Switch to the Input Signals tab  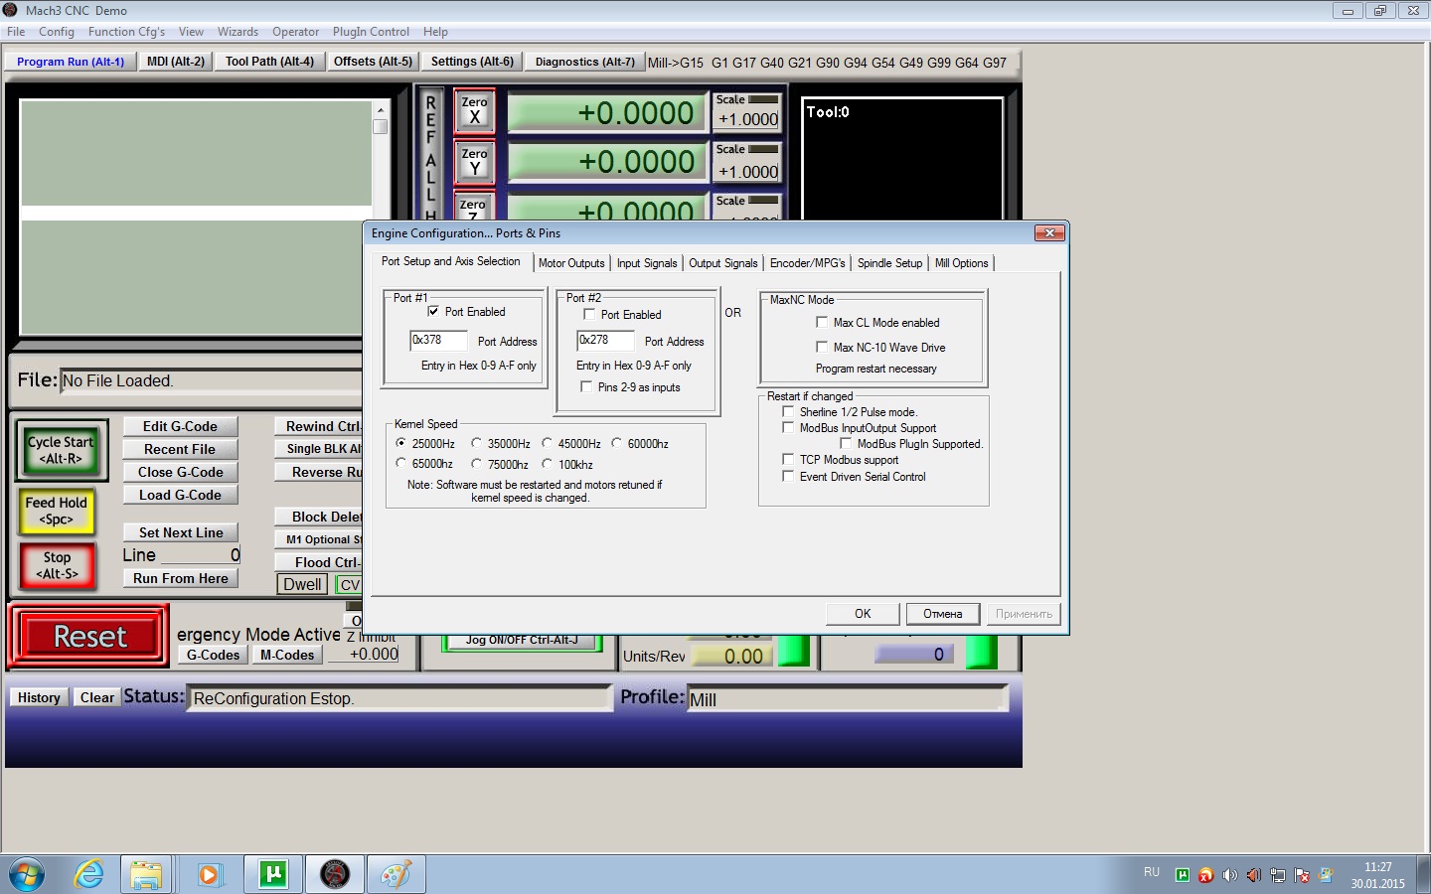coord(647,263)
